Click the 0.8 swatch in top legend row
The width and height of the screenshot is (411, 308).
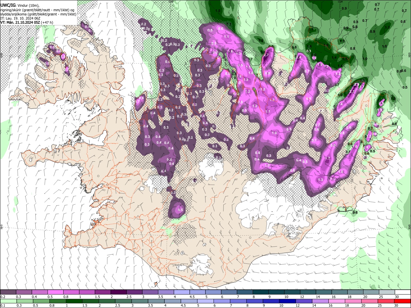coord(71,292)
